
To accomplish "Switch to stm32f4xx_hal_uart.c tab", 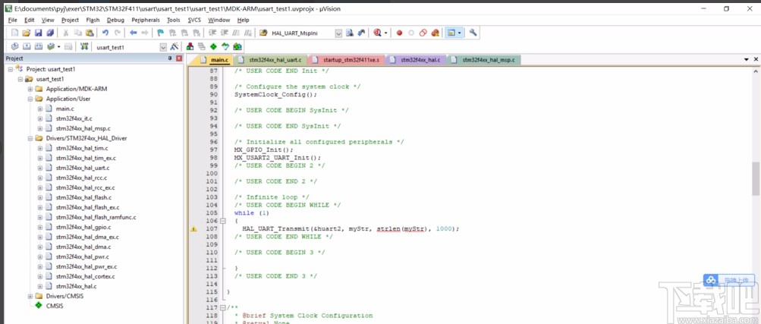I will pos(270,60).
